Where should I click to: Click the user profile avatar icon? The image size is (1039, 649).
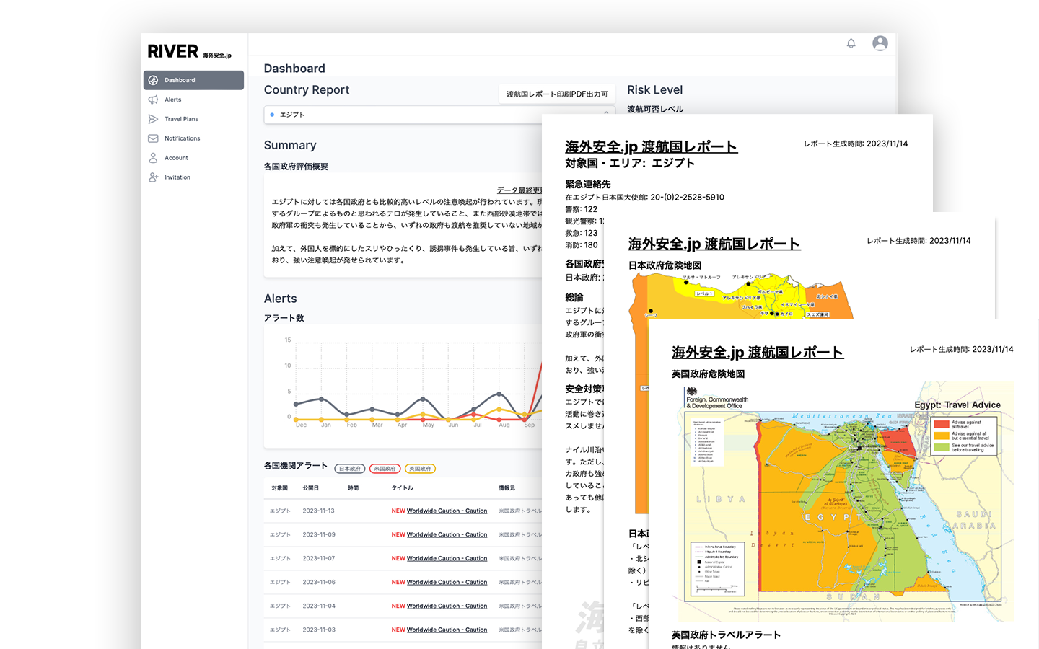pyautogui.click(x=880, y=43)
